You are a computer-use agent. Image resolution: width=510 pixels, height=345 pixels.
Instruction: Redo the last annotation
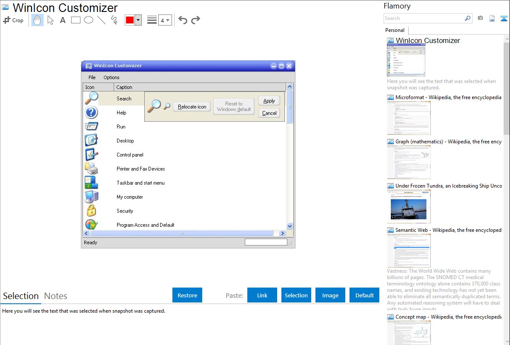195,20
